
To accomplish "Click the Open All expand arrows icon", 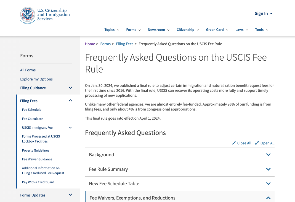I will (257, 143).
